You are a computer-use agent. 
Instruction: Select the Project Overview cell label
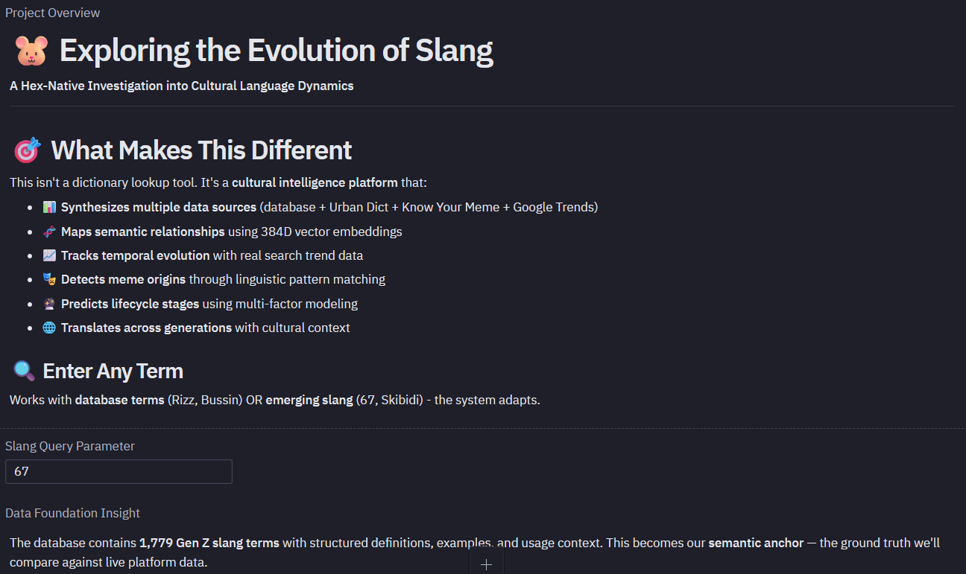point(52,13)
